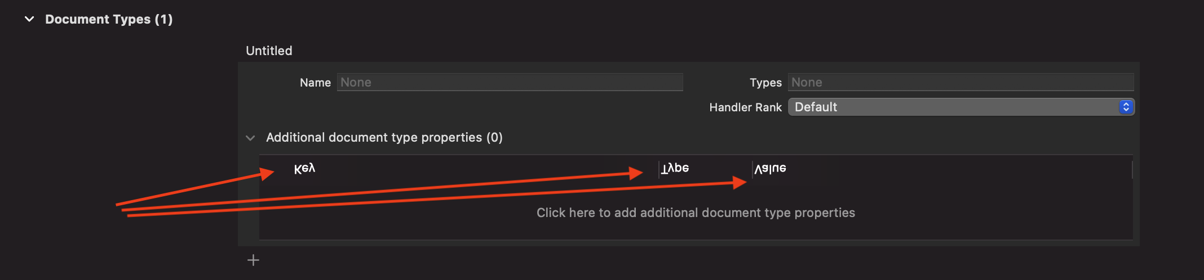Click the Name field label
This screenshot has height=280, width=1204.
[315, 83]
